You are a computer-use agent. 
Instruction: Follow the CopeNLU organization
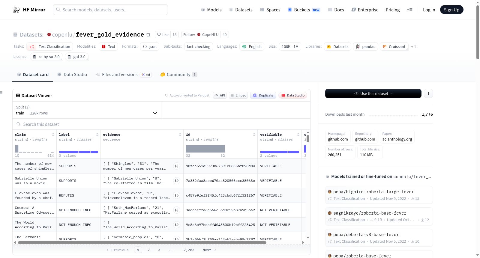coord(201,34)
